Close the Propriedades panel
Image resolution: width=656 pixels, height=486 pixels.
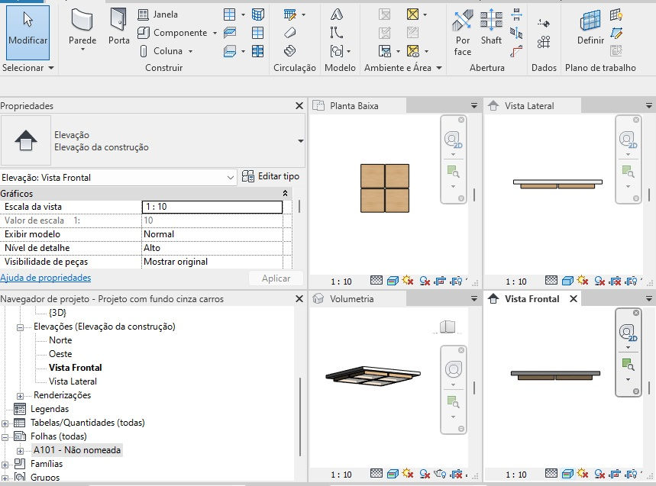tap(299, 106)
